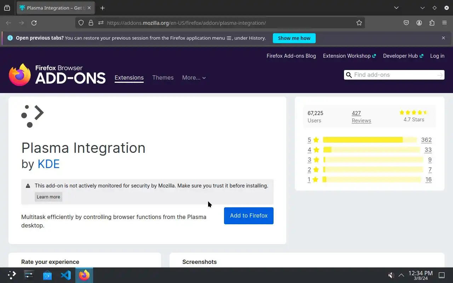Open the Pocket save icon
The image size is (453, 283).
pos(406,23)
